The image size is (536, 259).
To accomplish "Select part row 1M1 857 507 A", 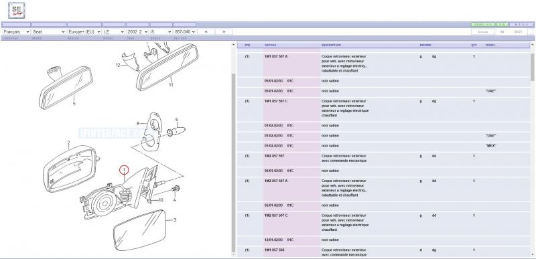I will click(x=383, y=64).
